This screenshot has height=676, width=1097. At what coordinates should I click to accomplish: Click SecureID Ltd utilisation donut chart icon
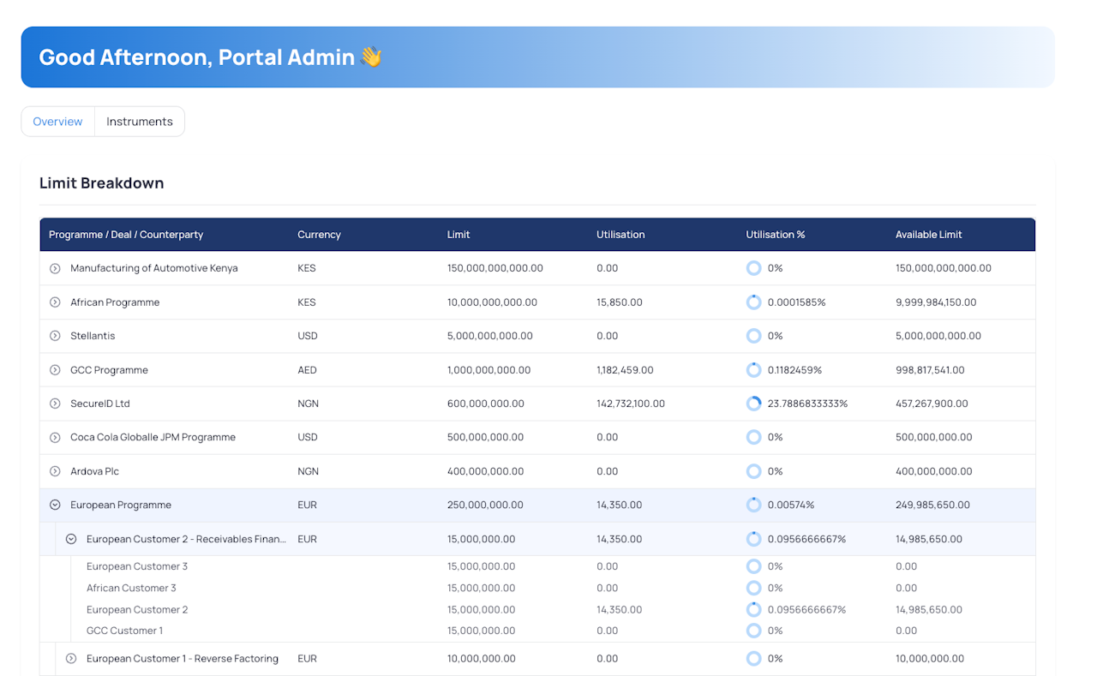[x=753, y=404]
